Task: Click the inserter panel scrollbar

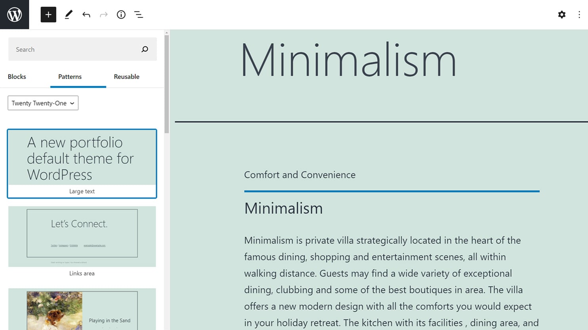Action: 167,83
